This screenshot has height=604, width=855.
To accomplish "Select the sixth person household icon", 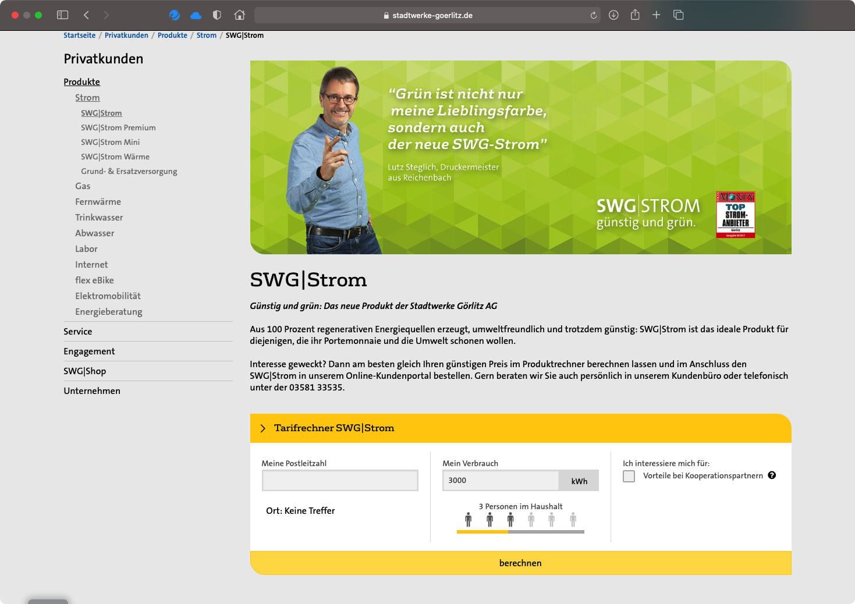I will point(573,519).
